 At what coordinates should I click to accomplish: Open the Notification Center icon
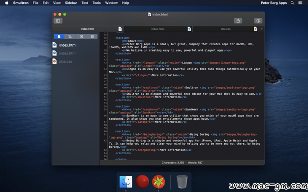[300, 3]
